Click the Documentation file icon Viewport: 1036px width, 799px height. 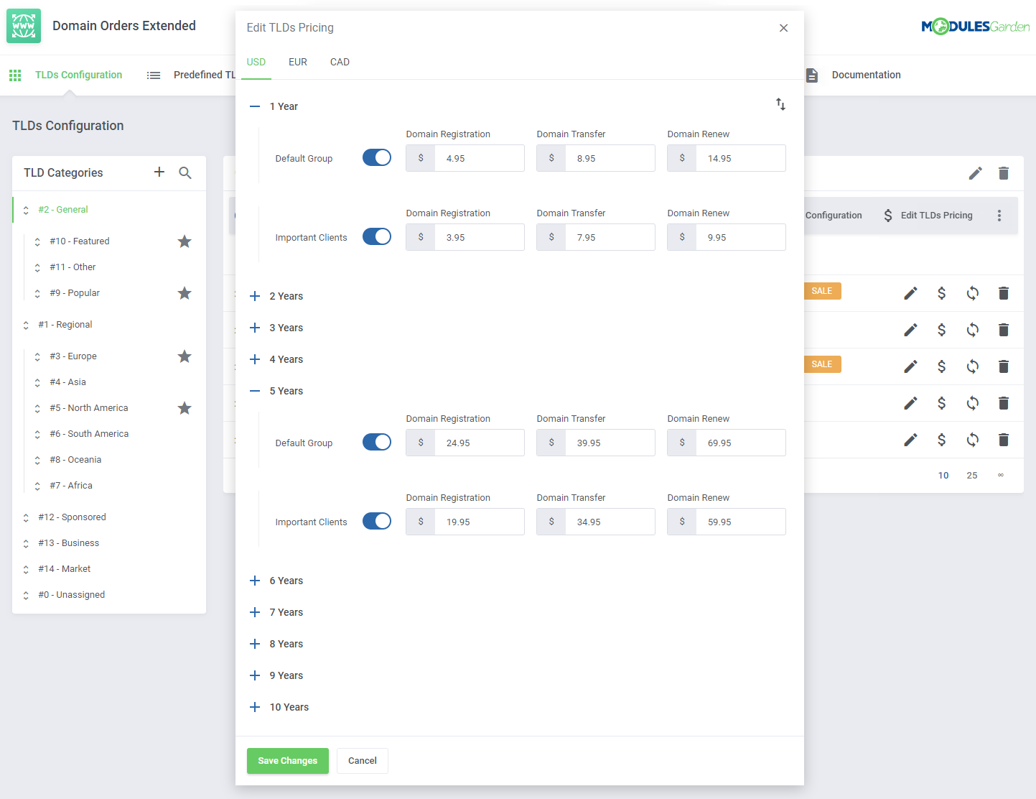pyautogui.click(x=811, y=75)
